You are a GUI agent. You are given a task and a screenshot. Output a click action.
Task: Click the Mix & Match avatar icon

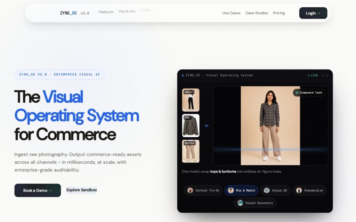231,190
